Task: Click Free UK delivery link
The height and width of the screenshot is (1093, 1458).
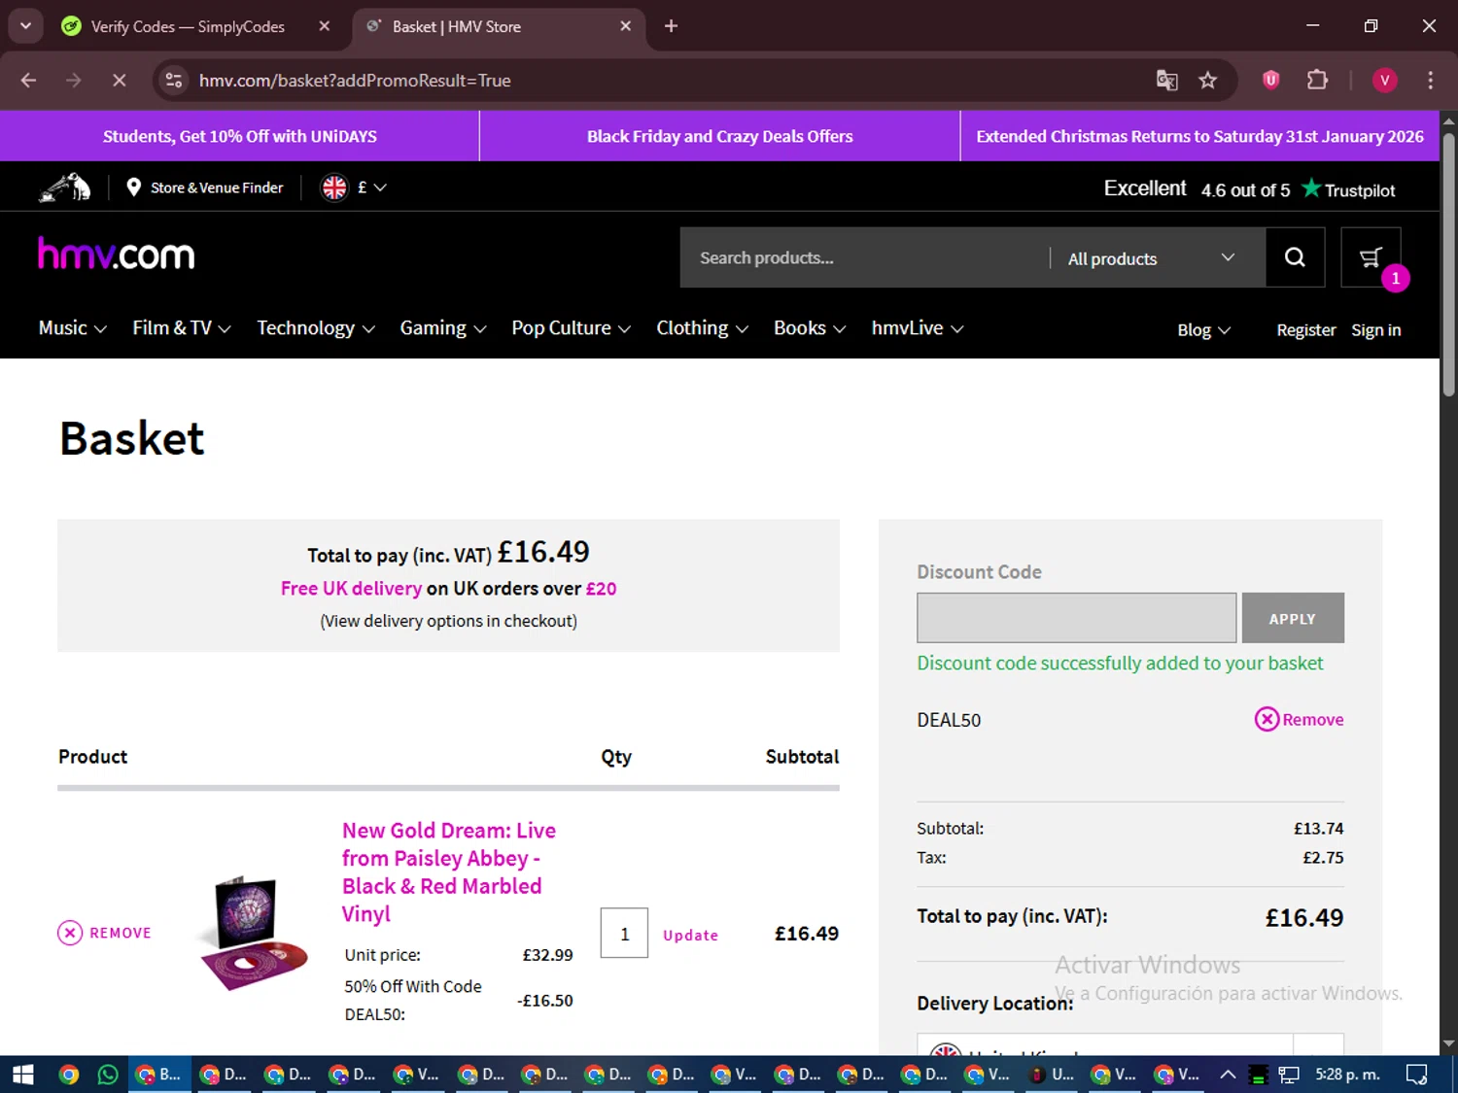Action: point(351,589)
